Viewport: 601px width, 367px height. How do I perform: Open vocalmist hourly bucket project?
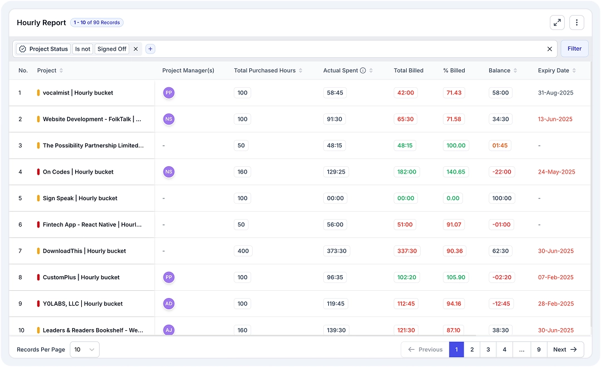[x=78, y=93]
